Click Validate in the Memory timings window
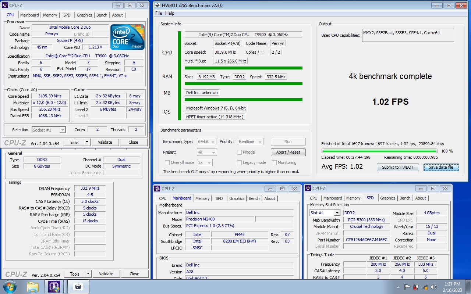471x294 pixels. coord(106,274)
